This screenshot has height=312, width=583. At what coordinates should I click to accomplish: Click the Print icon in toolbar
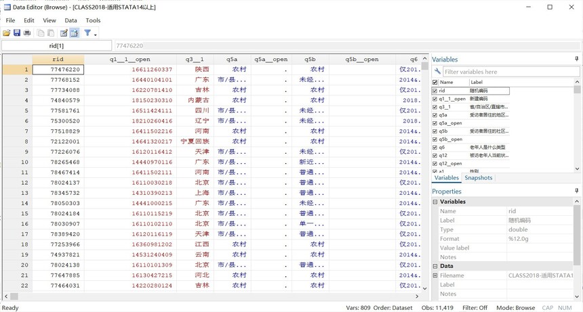(x=27, y=32)
